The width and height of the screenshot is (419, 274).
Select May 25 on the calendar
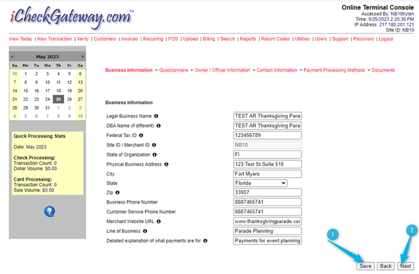click(58, 99)
